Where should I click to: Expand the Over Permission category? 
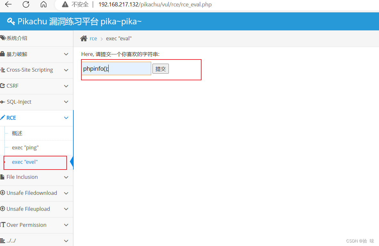click(x=66, y=225)
